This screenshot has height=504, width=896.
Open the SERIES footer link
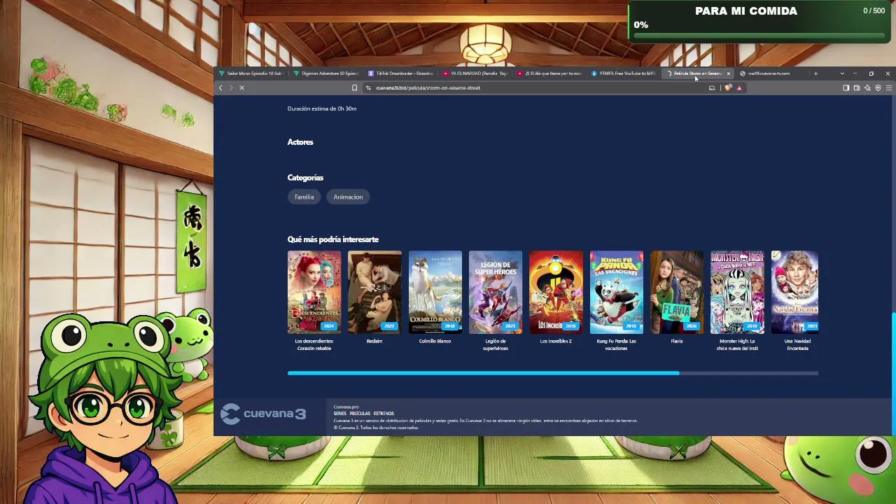(340, 414)
